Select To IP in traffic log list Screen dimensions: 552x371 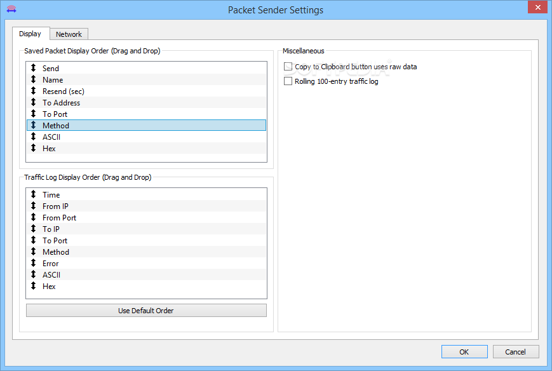[147, 229]
